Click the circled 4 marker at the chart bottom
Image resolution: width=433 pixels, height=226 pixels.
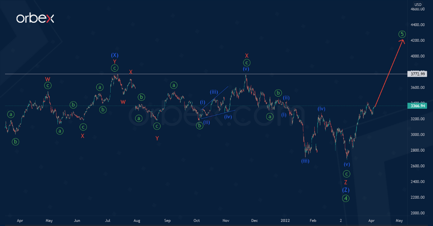[x=346, y=198]
